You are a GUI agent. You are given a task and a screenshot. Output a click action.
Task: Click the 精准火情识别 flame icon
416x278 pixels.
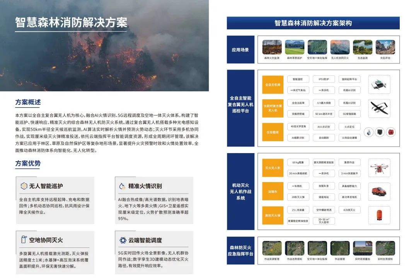pyautogui.click(x=123, y=186)
